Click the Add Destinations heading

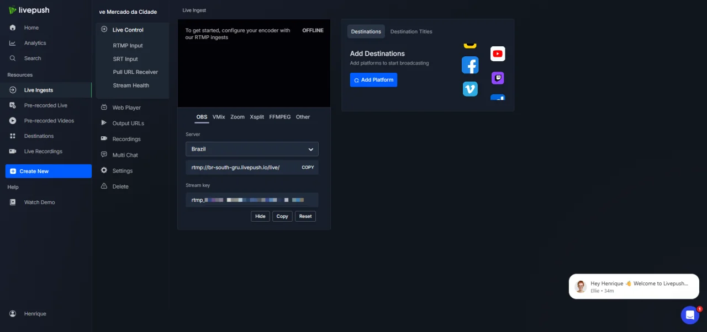(377, 53)
